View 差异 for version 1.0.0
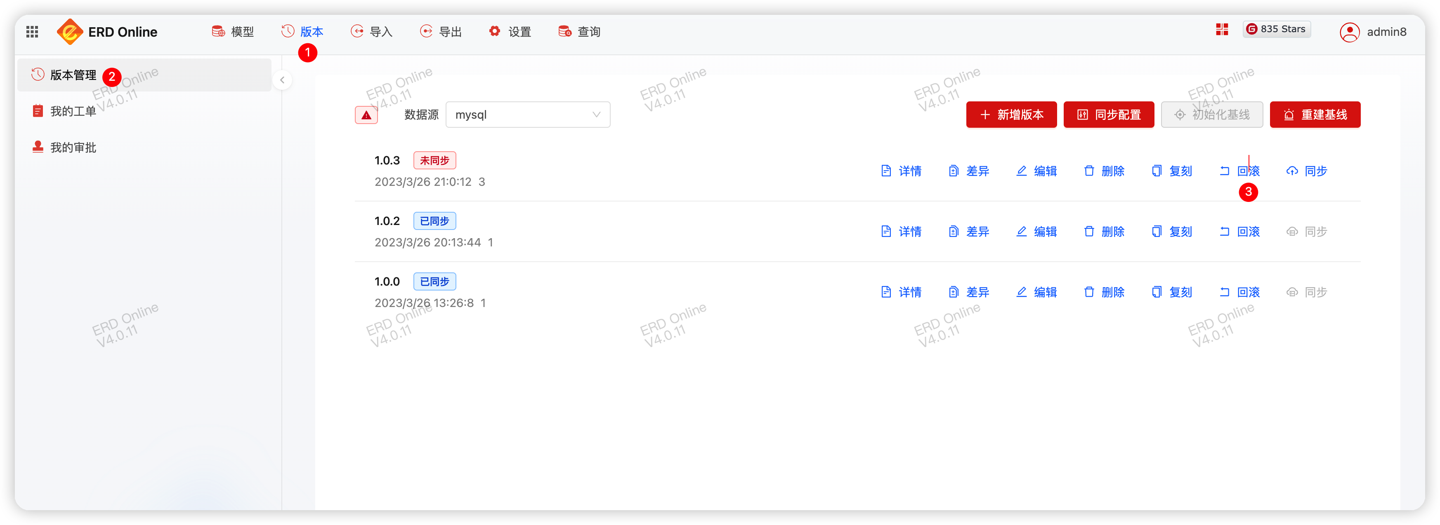 (x=969, y=292)
